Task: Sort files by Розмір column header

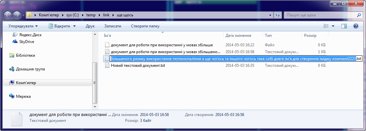Action: point(310,35)
